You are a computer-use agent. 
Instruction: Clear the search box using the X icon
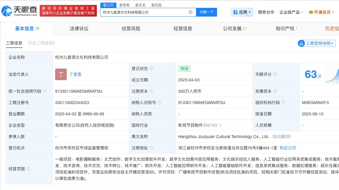tap(191, 12)
